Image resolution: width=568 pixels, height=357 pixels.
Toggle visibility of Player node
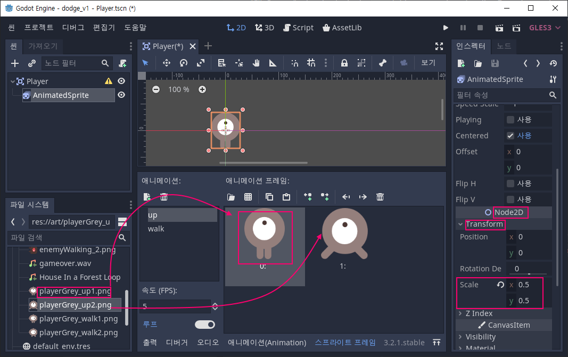121,81
